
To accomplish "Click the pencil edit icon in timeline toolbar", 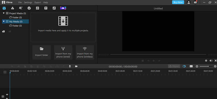I will coord(63,66).
